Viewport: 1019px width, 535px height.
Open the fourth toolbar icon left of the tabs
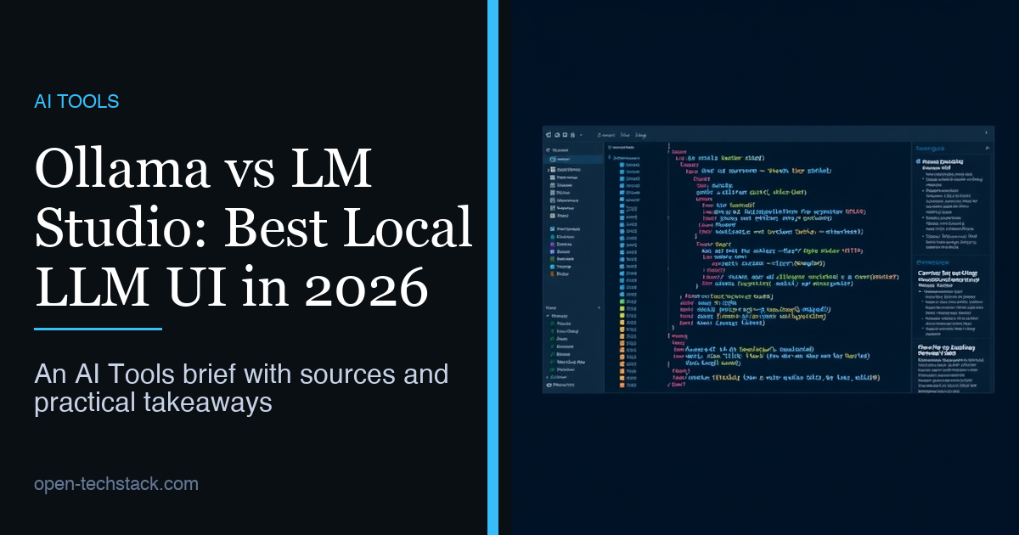tap(572, 135)
